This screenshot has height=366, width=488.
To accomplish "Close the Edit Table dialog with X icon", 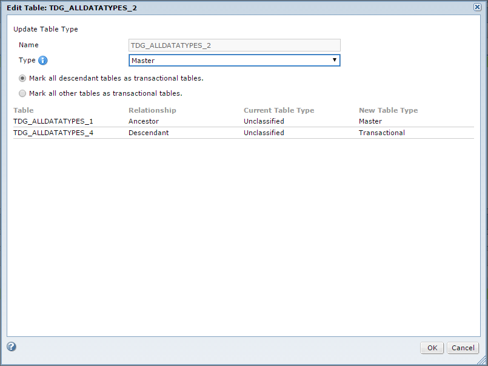I will tap(477, 7).
